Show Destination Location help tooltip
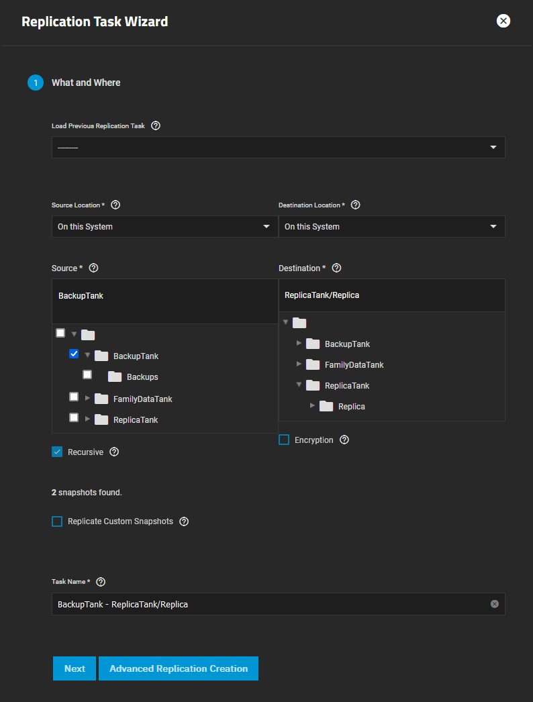The image size is (533, 702). 355,205
